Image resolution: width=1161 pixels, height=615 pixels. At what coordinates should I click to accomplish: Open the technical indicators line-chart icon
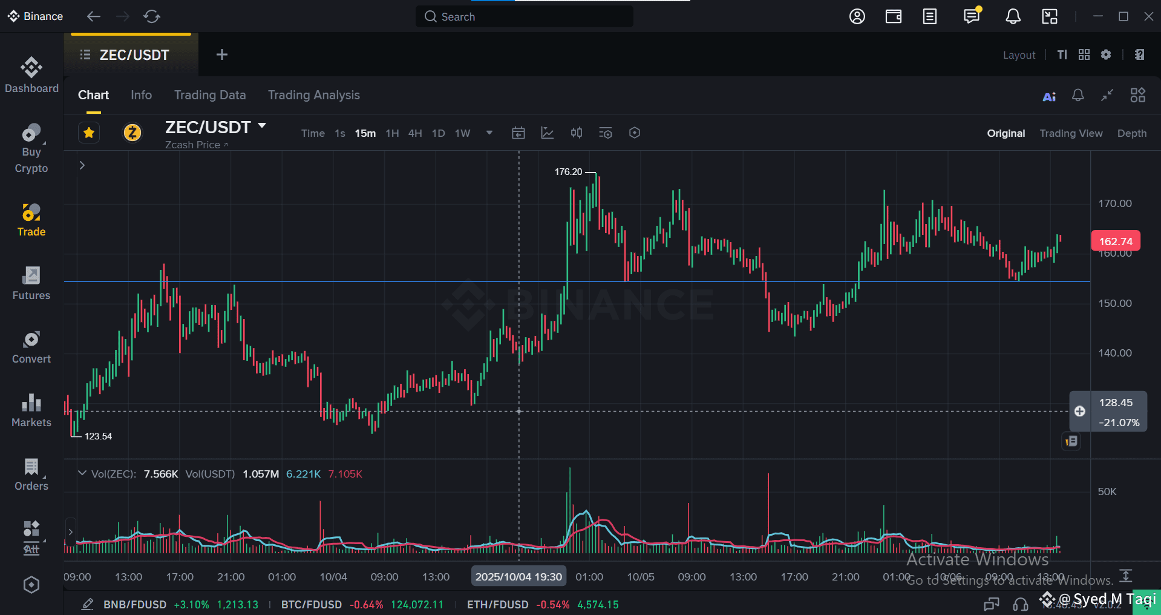click(548, 133)
